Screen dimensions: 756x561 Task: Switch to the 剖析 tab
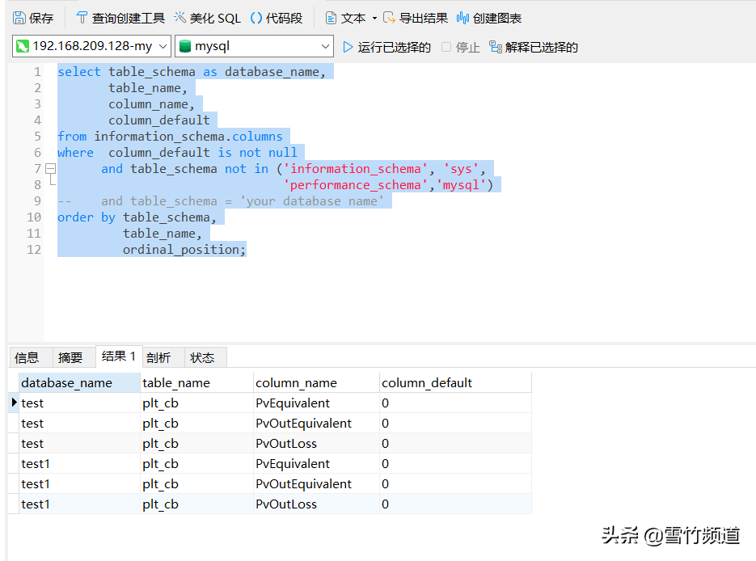pos(159,356)
